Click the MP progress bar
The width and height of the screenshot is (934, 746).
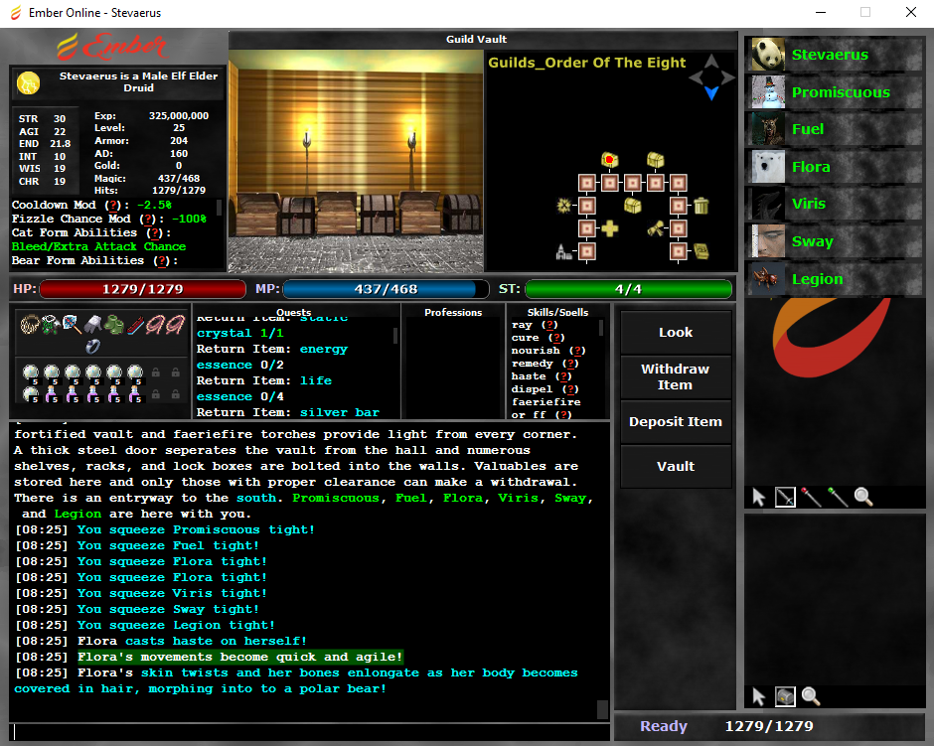coord(388,289)
